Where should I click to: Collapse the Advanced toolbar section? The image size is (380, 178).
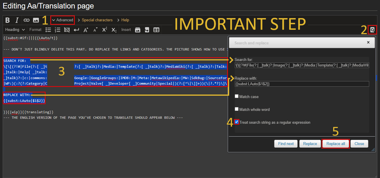click(63, 20)
